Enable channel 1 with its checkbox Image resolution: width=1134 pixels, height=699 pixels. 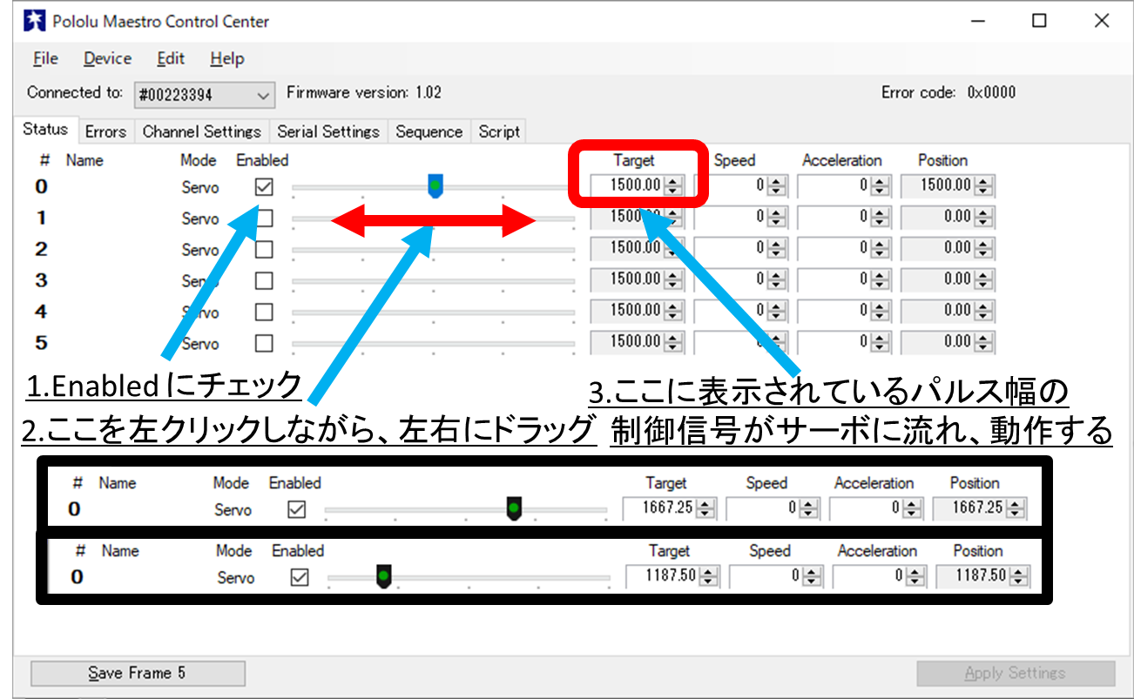264,218
